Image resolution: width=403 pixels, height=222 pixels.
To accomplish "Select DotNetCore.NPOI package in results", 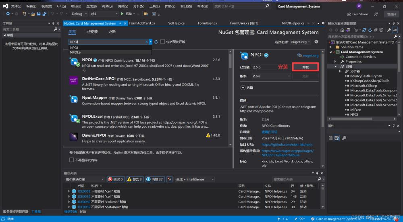I will 146,83.
